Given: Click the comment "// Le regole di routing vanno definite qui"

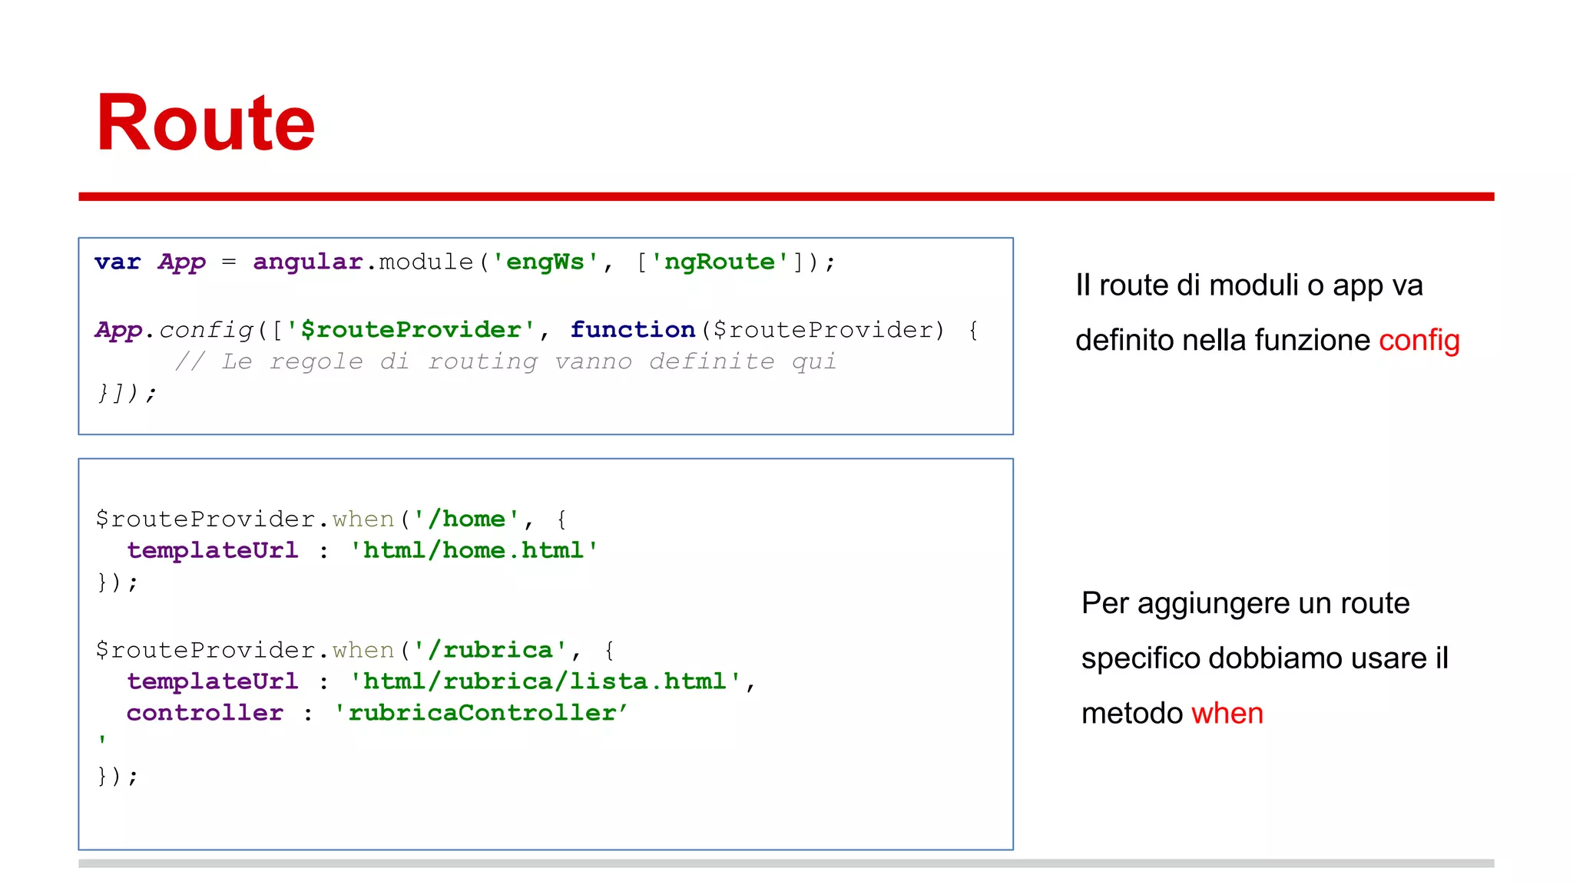Looking at the screenshot, I should (x=505, y=361).
